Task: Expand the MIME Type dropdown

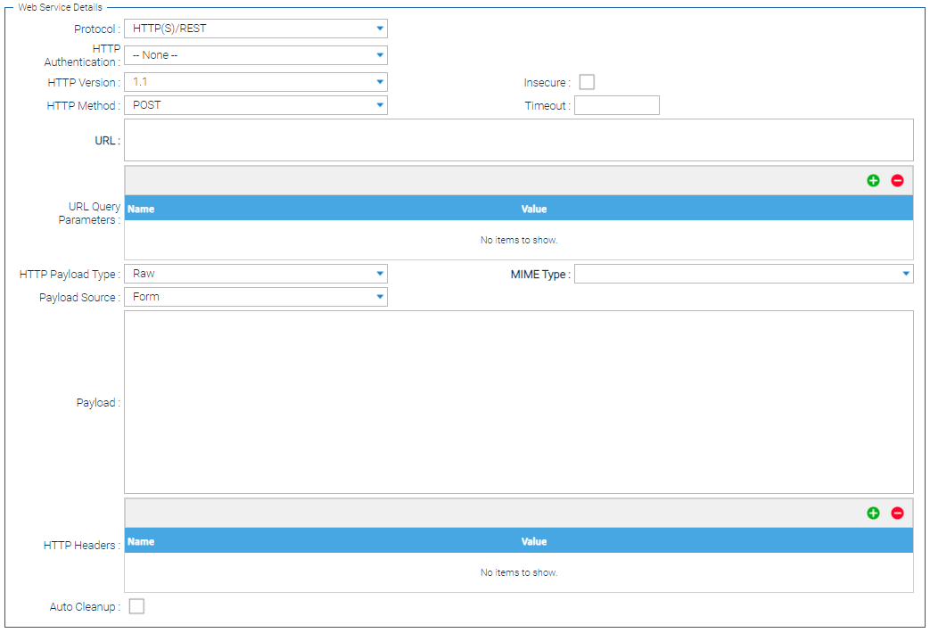Action: click(743, 274)
